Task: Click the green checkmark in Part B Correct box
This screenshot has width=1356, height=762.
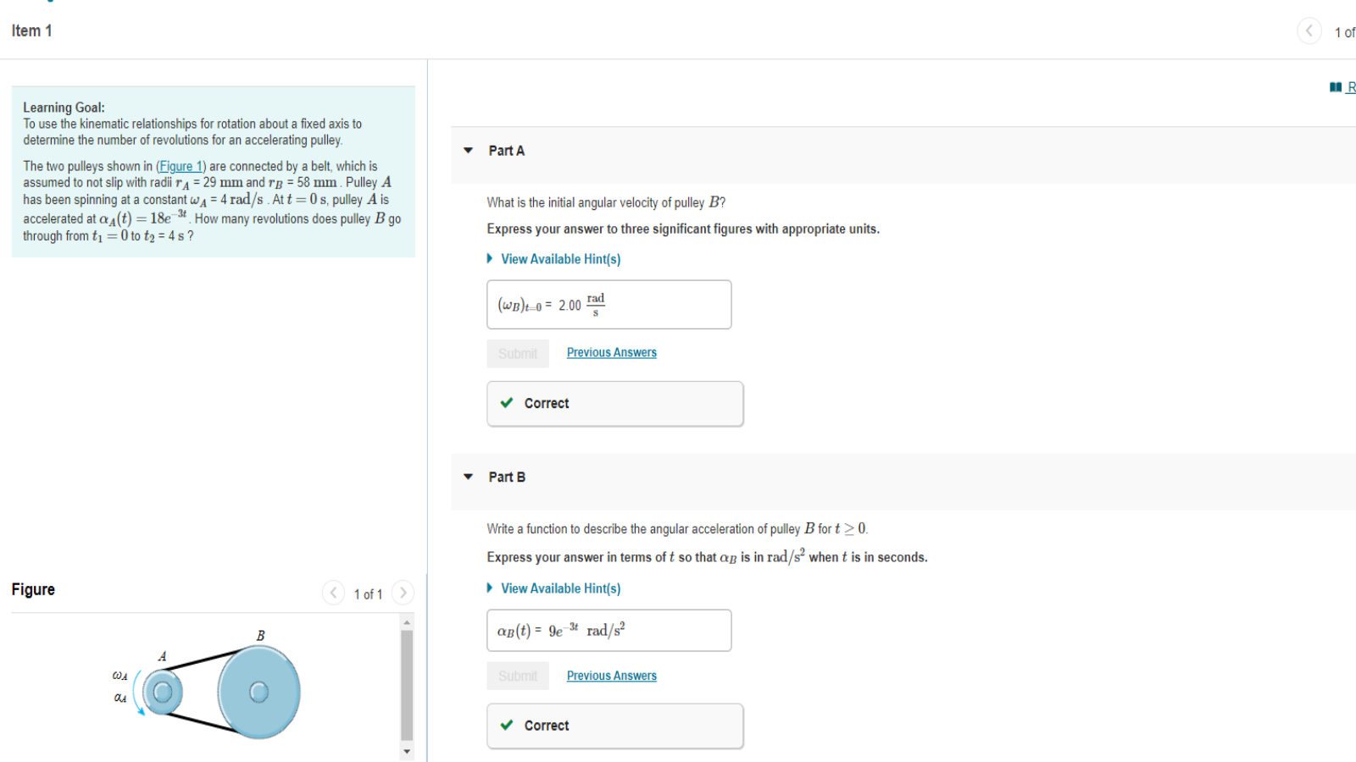Action: click(507, 726)
